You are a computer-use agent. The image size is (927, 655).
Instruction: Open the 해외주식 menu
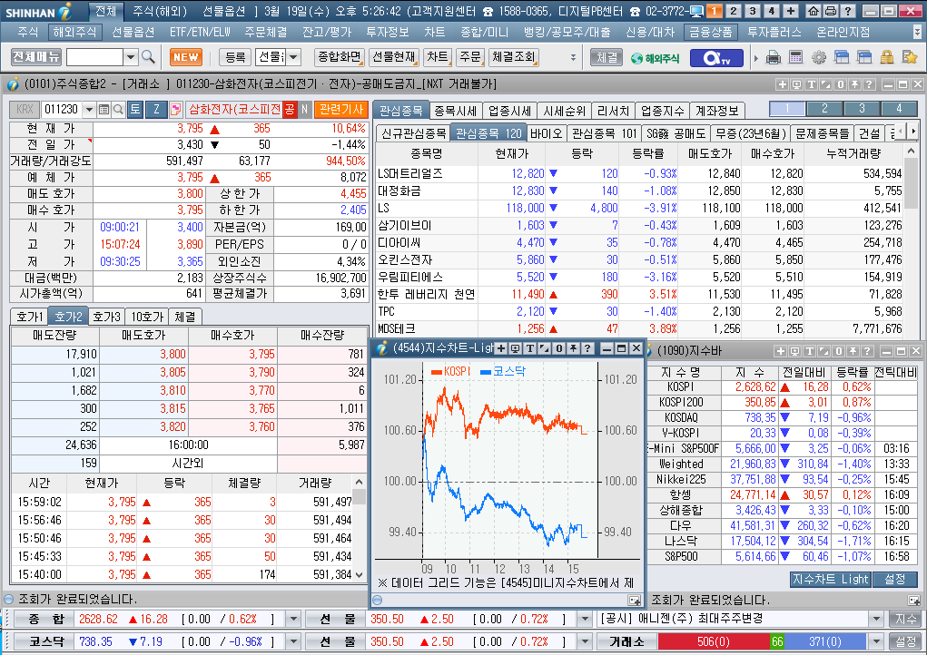[74, 32]
